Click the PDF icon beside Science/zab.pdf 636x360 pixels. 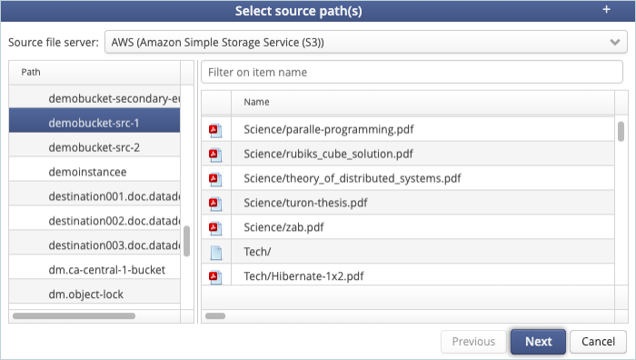pos(215,228)
